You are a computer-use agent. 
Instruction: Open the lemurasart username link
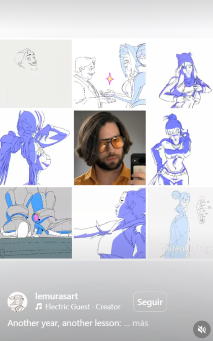pyautogui.click(x=57, y=296)
